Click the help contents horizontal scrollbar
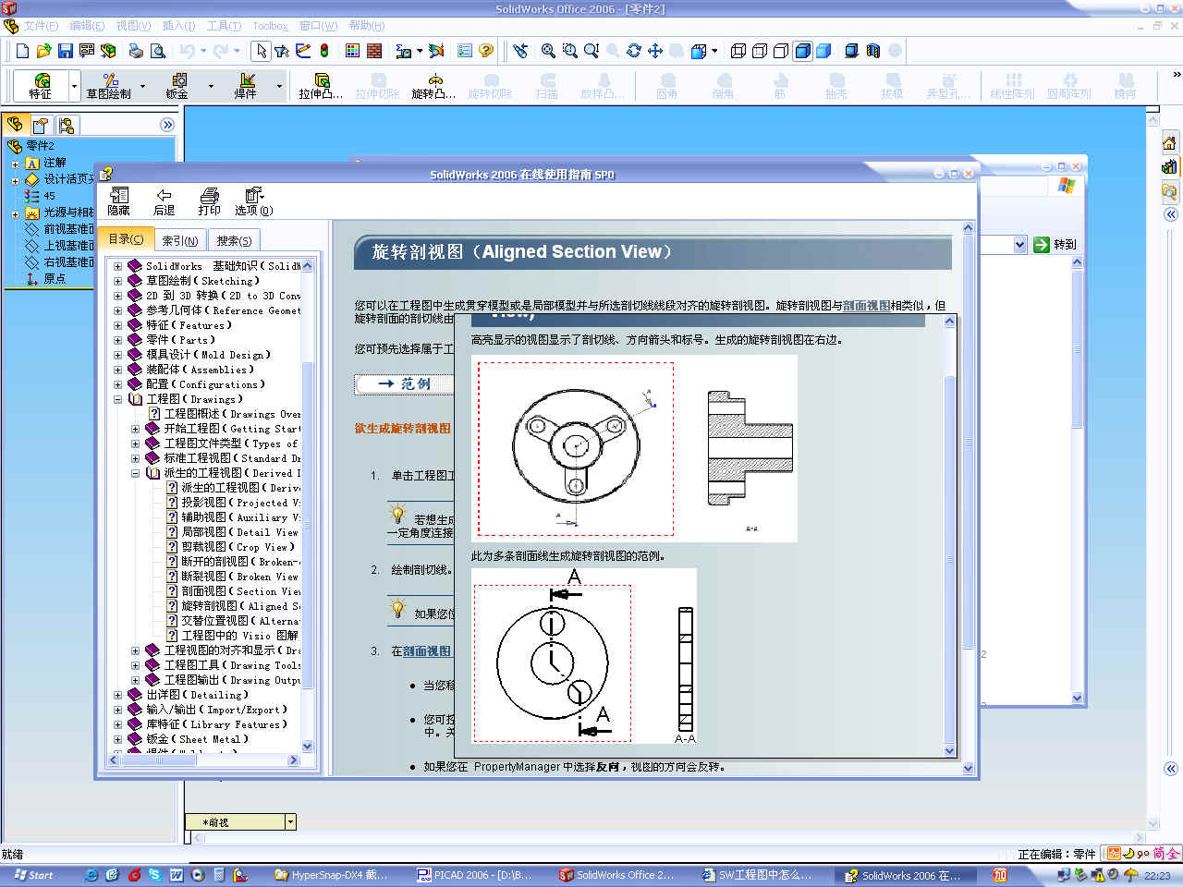The height and width of the screenshot is (887, 1183). point(203,760)
